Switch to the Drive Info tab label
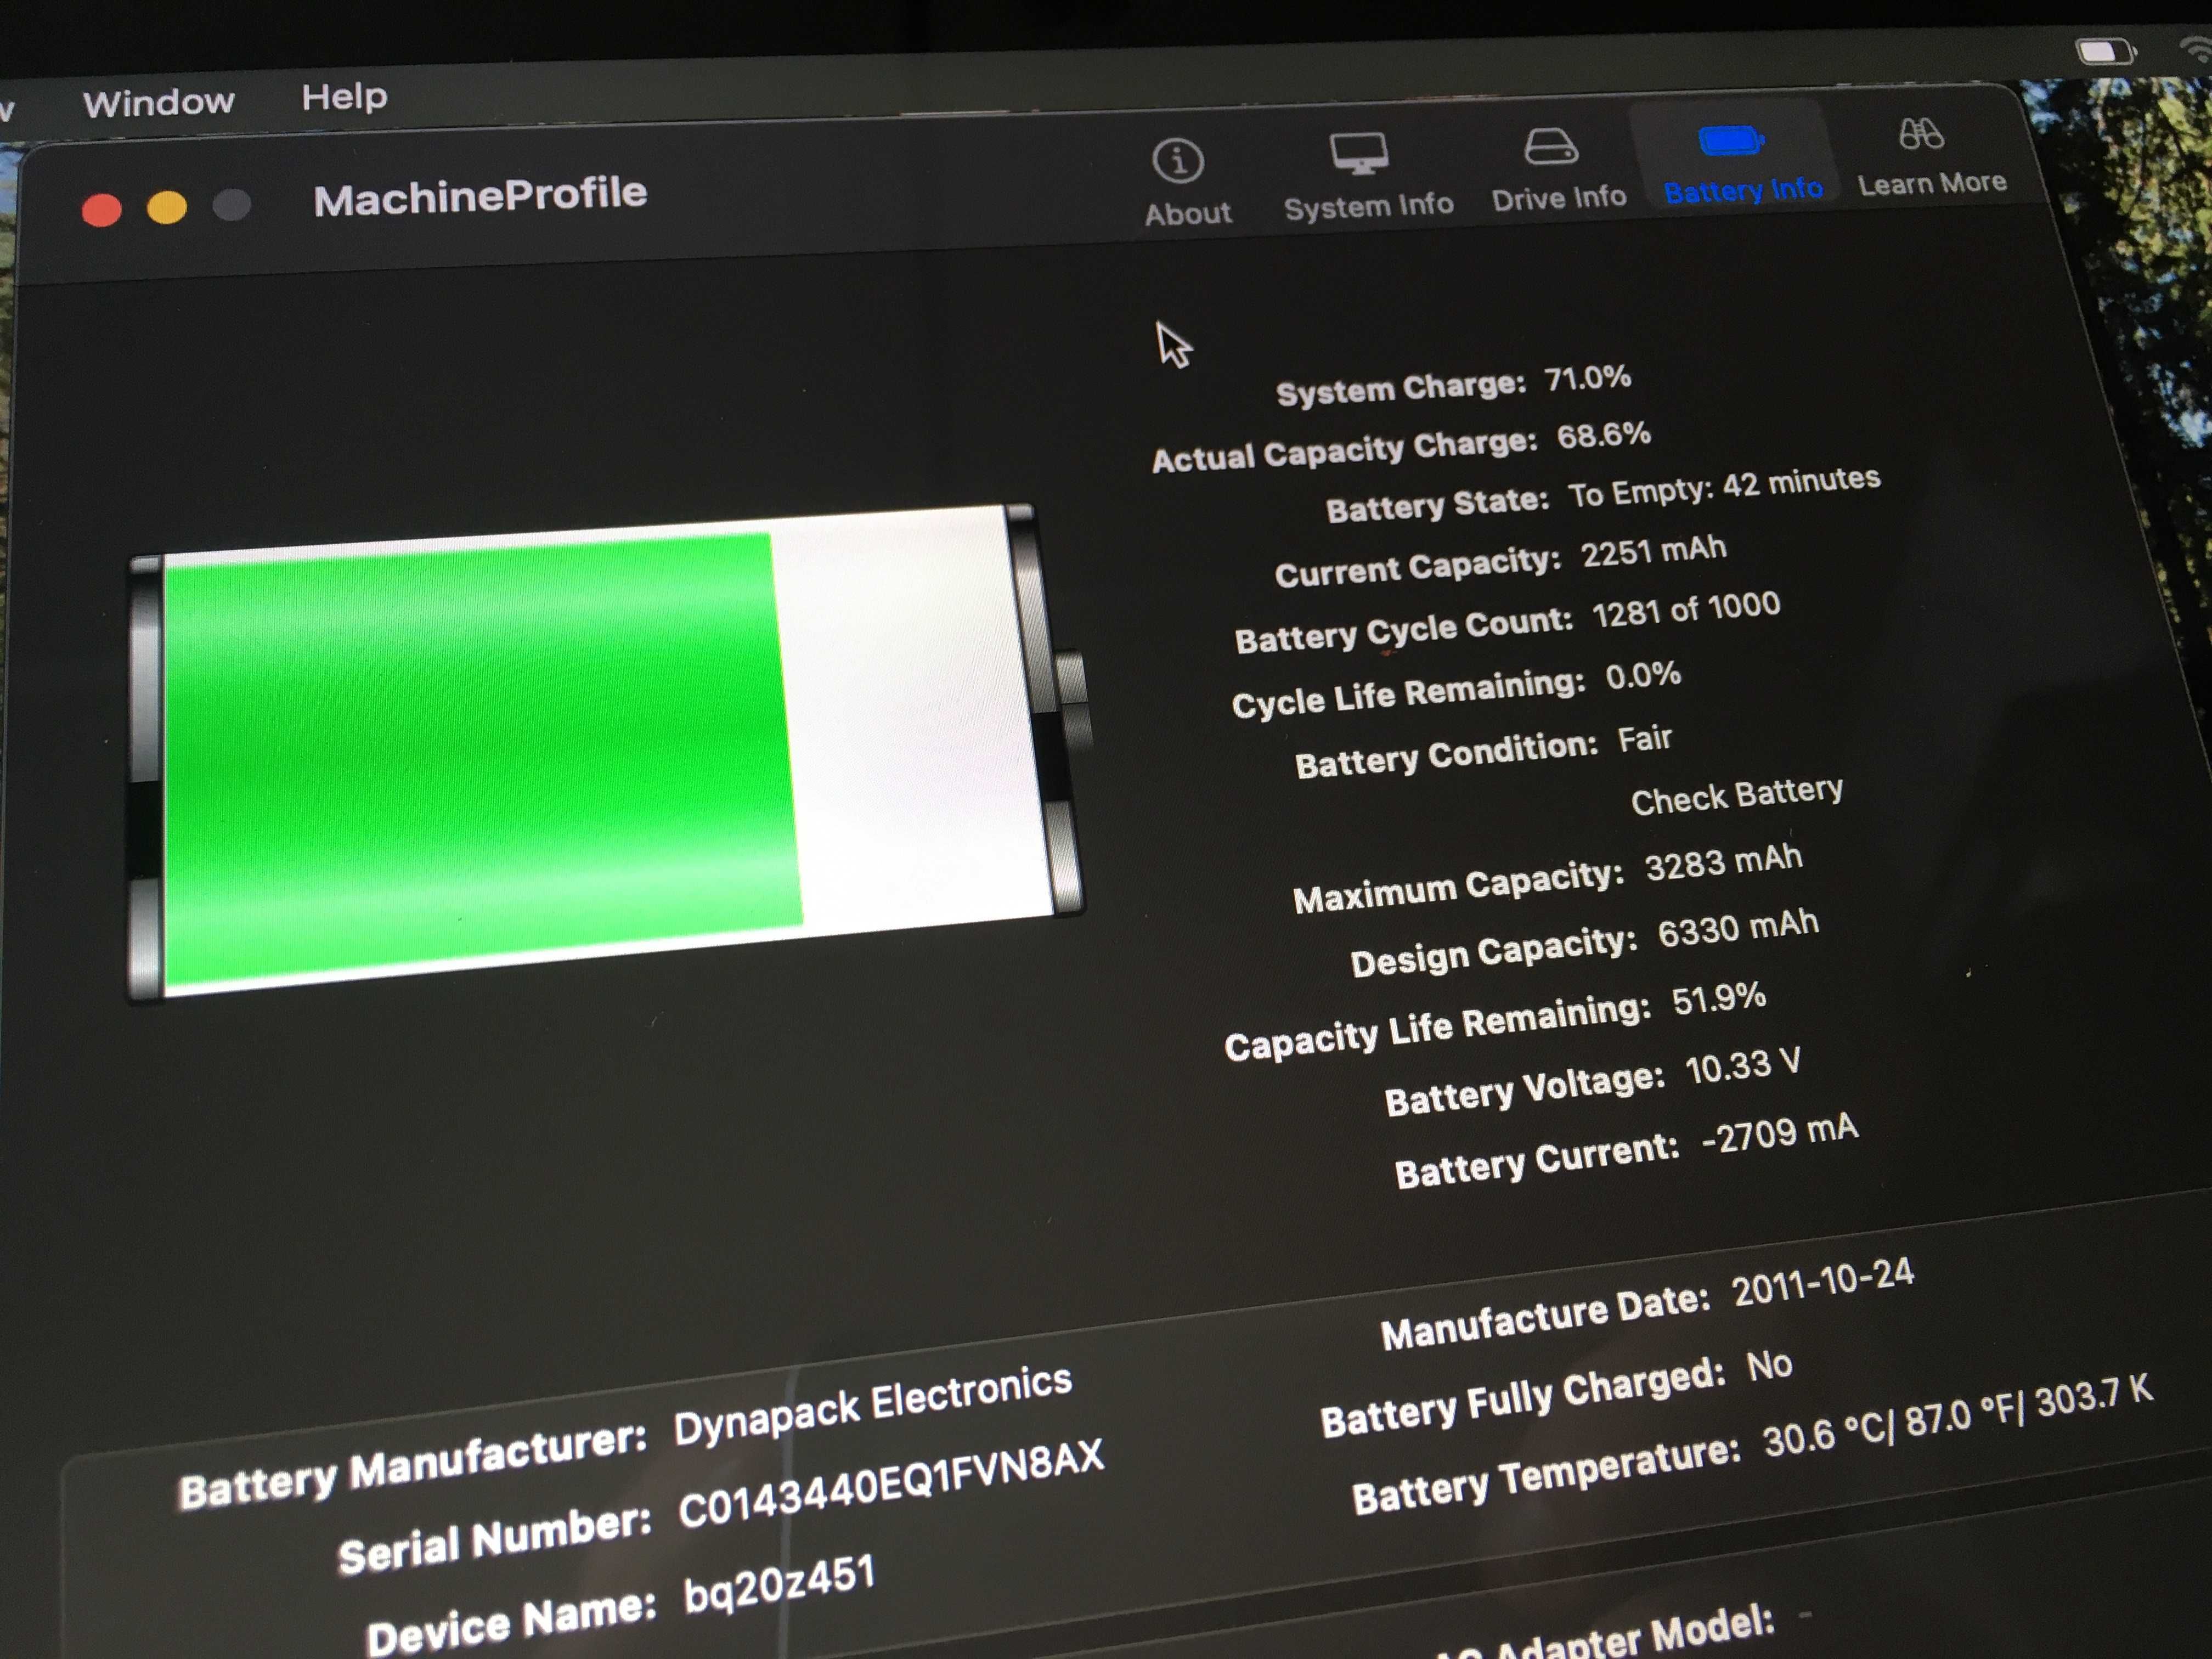The width and height of the screenshot is (2212, 1659). pos(1558,198)
